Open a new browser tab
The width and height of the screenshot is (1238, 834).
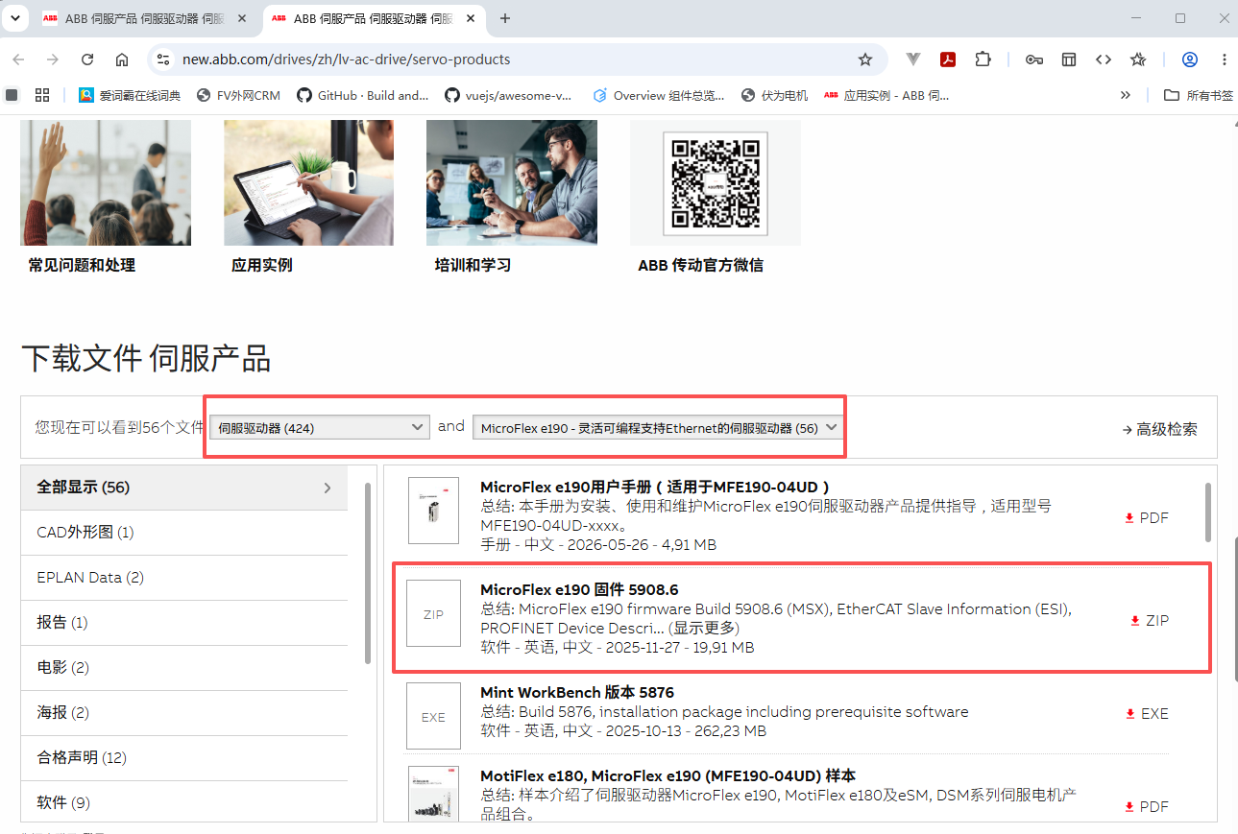point(505,18)
